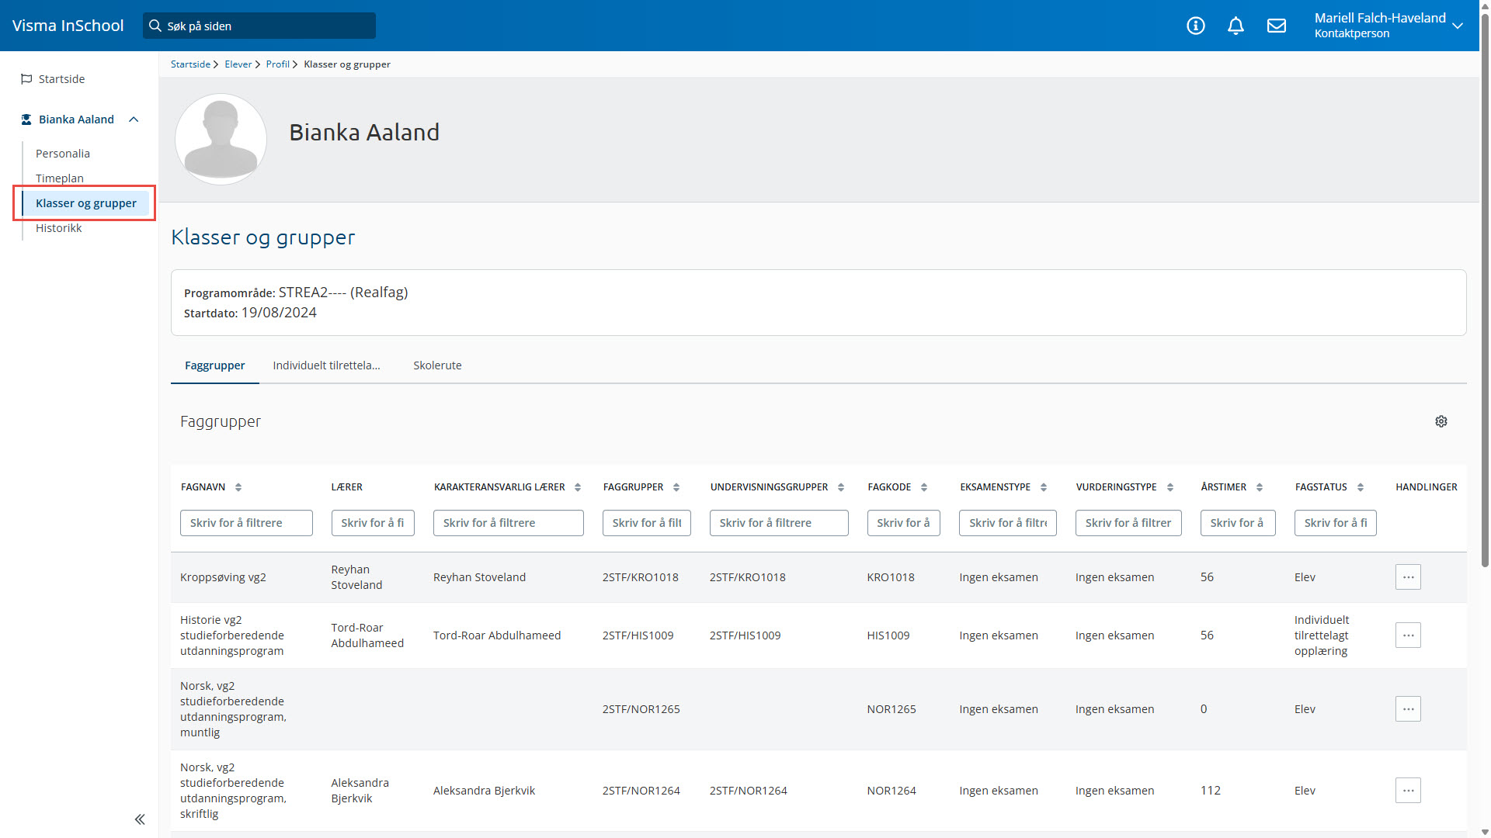Open actions menu for Norsk muntlig row
1491x838 pixels.
click(1408, 709)
